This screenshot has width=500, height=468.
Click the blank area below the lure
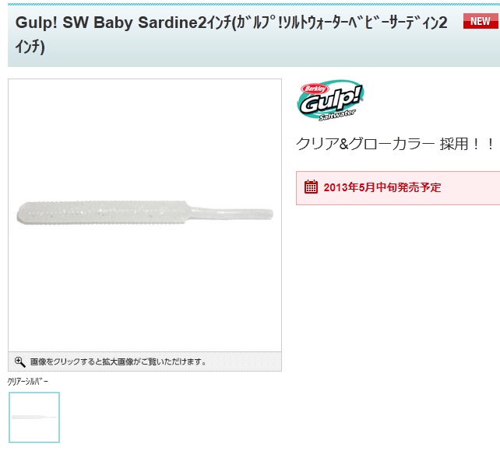(145, 287)
